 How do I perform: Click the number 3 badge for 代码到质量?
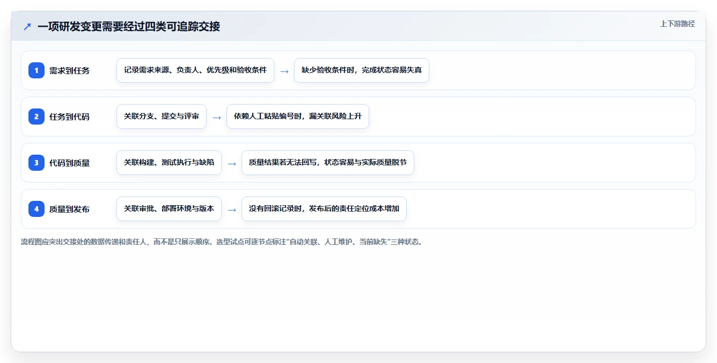(36, 163)
